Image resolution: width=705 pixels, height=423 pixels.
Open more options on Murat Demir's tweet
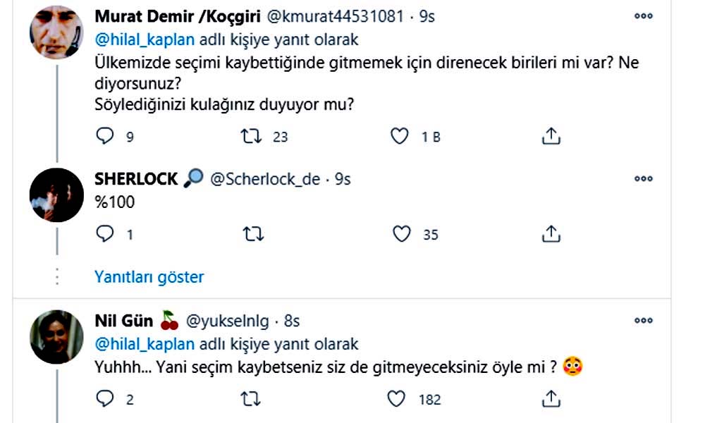[643, 16]
